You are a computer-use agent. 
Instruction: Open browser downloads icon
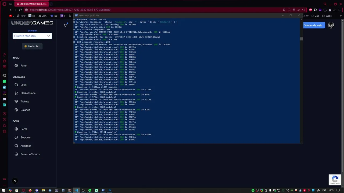click(x=335, y=10)
